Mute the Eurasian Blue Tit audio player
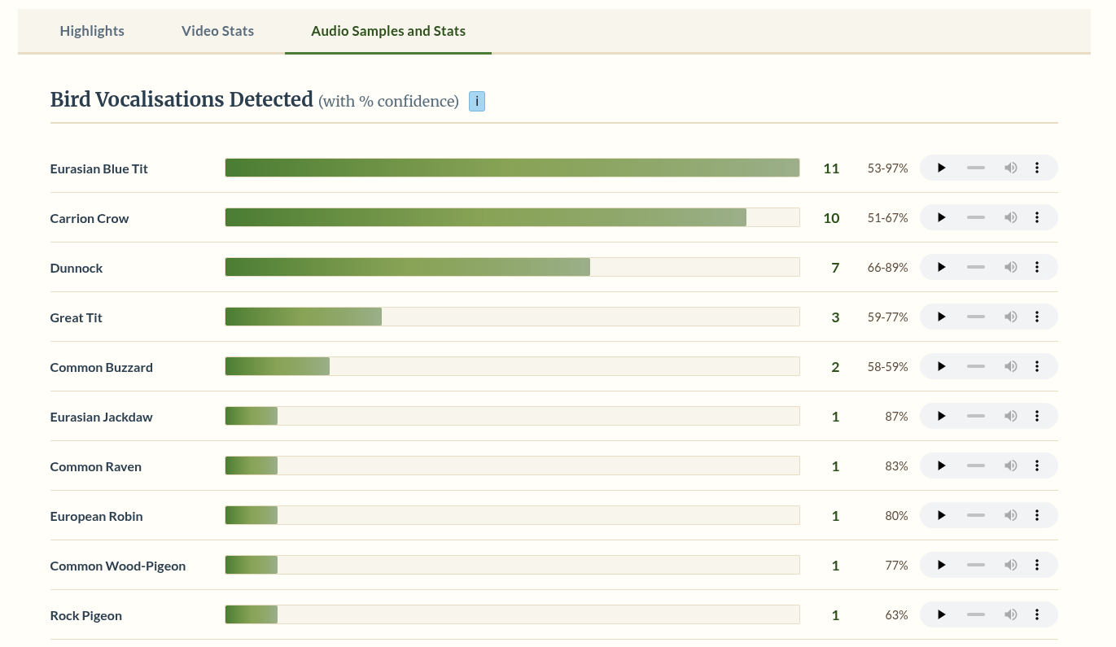This screenshot has width=1116, height=647. (x=1011, y=168)
